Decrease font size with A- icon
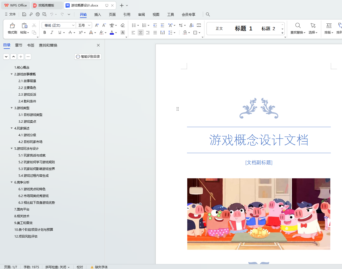The width and height of the screenshot is (342, 269). click(104, 25)
